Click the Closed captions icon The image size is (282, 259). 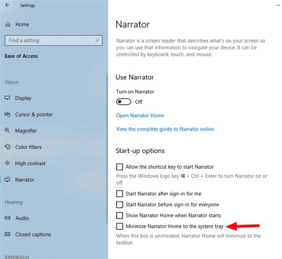(7, 235)
